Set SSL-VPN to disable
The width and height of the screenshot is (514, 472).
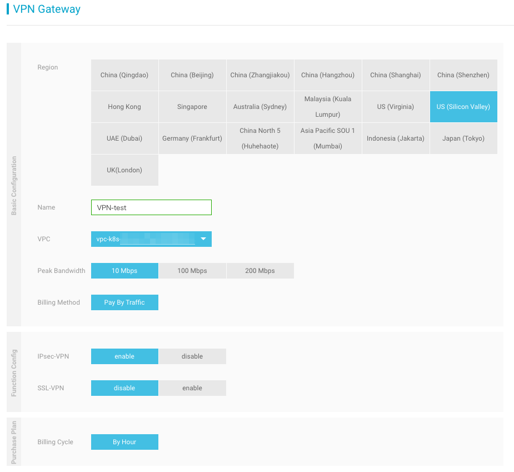[124, 388]
